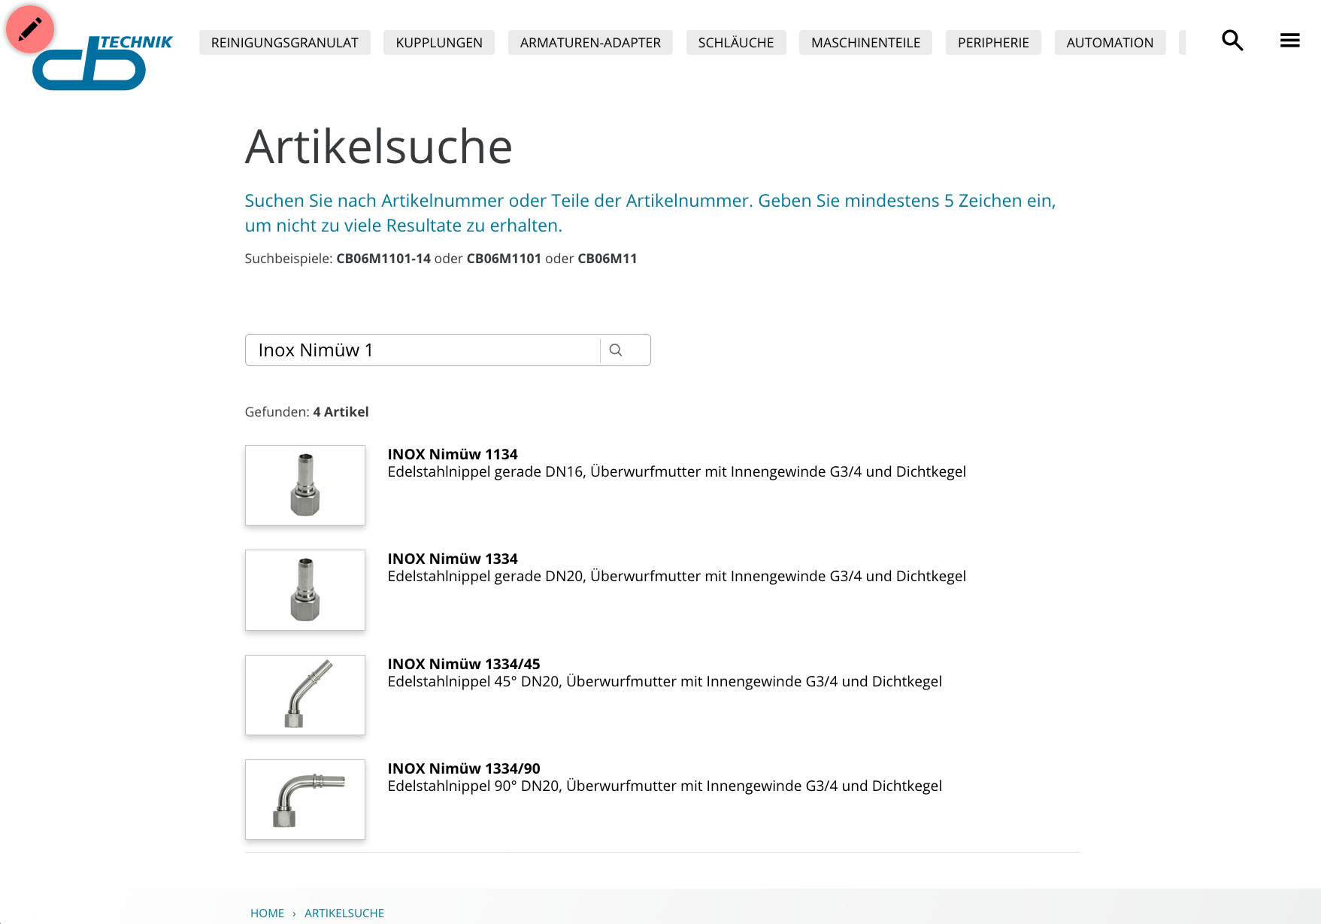The height and width of the screenshot is (924, 1321).
Task: Select the Kupplungen menu item
Action: (x=439, y=43)
